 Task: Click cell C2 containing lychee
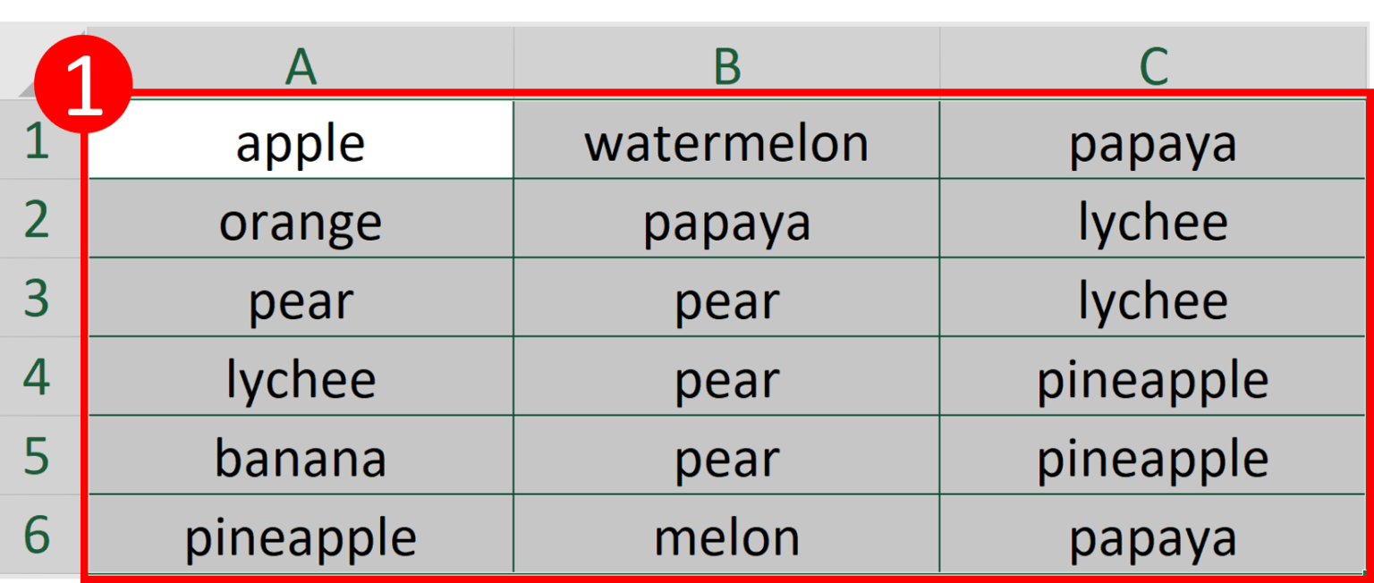click(x=1153, y=218)
